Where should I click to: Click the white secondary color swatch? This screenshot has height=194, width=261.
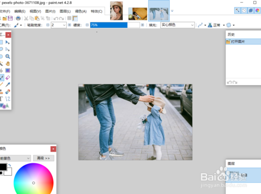tap(8, 172)
